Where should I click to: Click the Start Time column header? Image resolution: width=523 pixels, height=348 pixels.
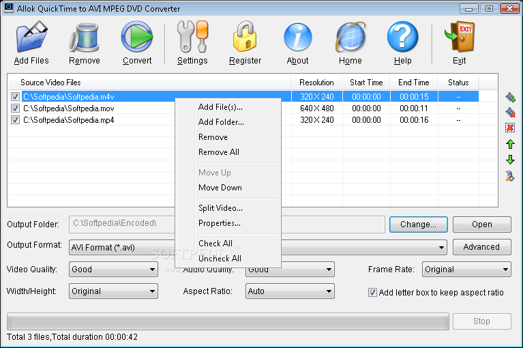click(366, 83)
